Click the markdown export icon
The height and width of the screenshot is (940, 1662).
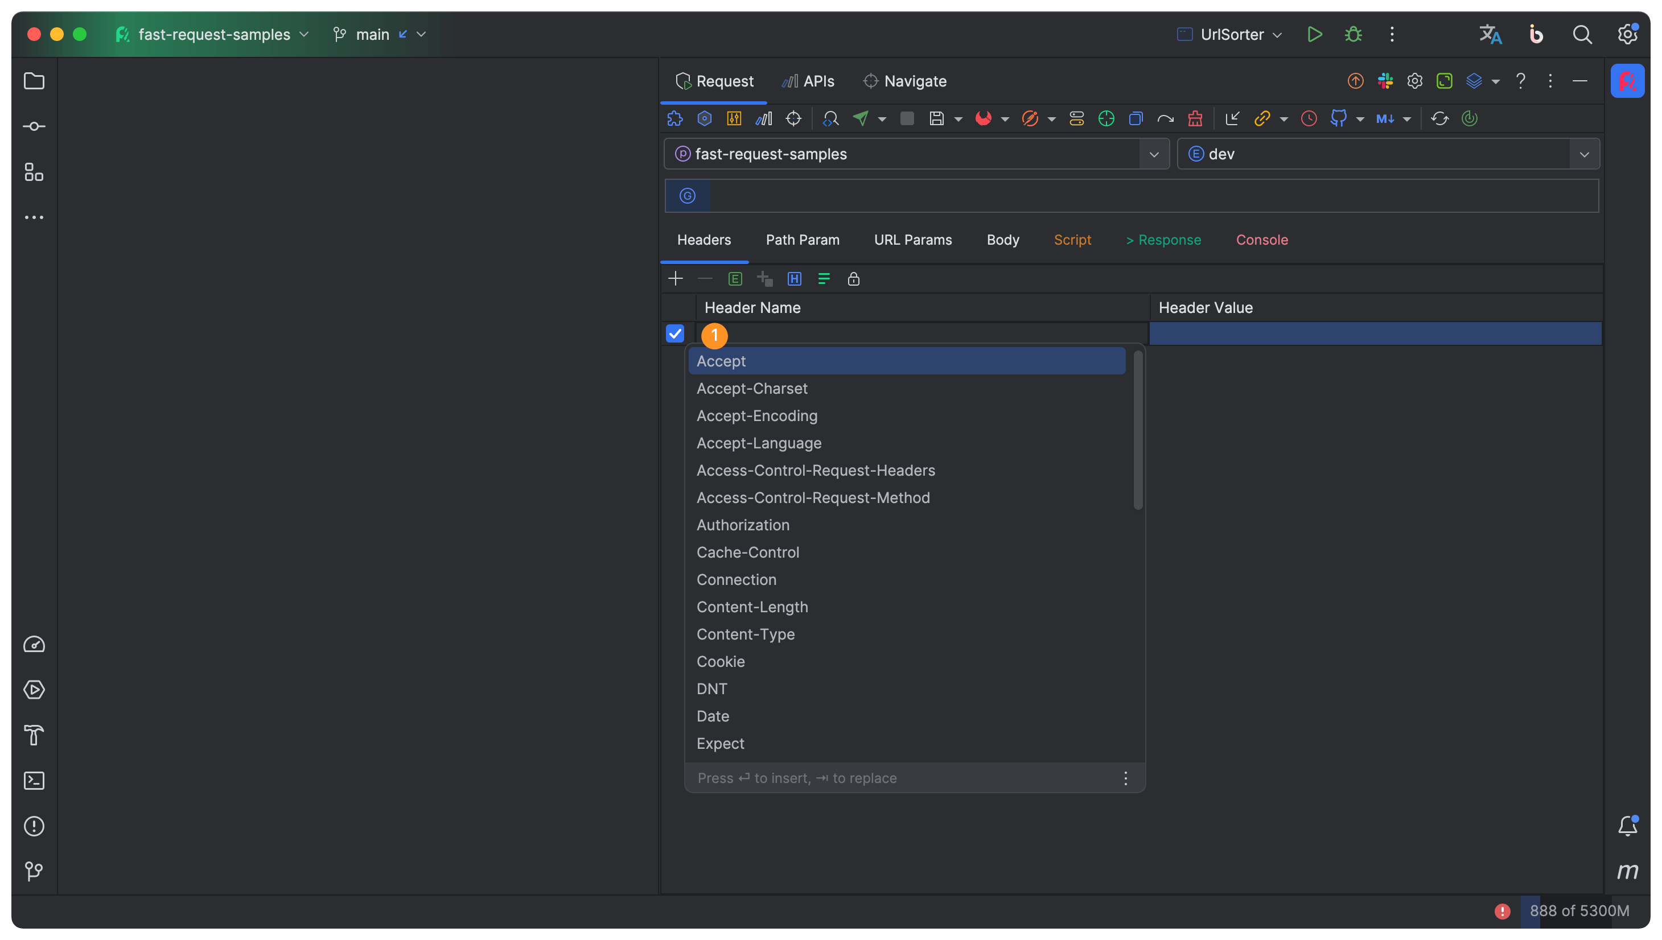[x=1384, y=118]
